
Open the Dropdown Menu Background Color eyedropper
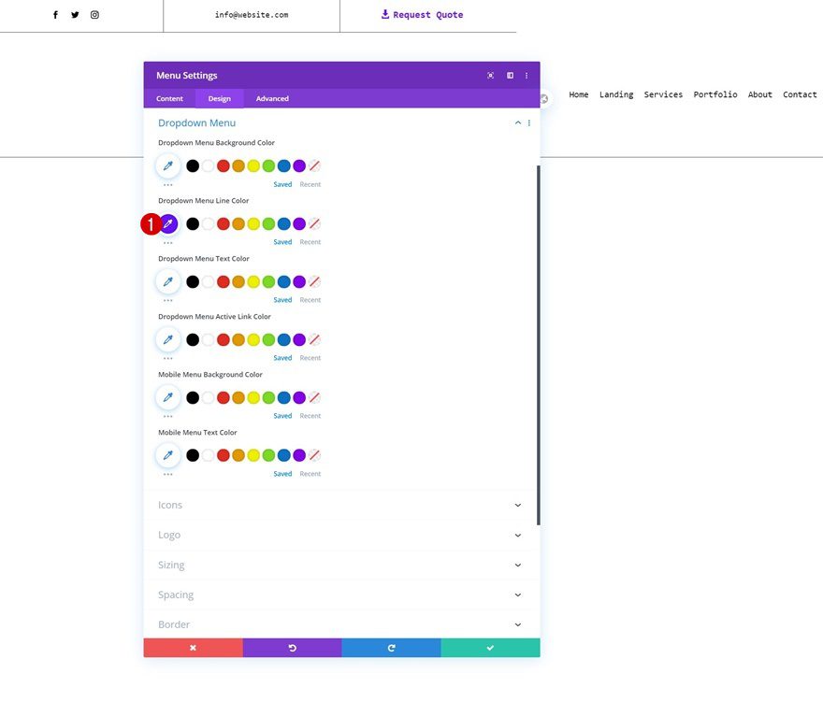[x=168, y=166]
